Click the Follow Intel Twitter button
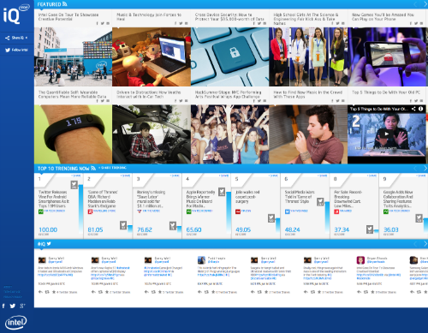428x333 pixels. click(16, 50)
